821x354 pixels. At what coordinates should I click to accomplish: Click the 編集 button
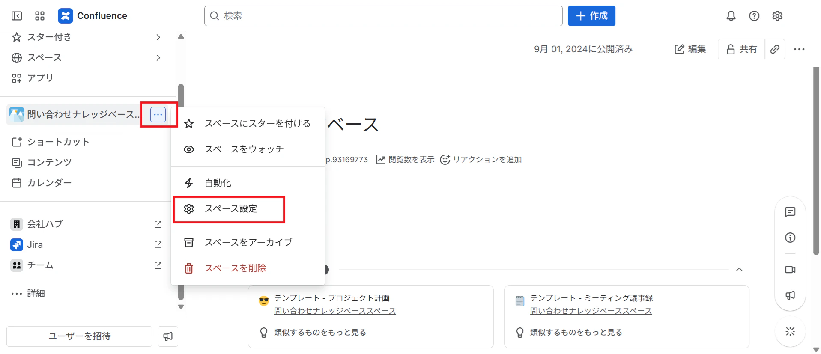690,49
